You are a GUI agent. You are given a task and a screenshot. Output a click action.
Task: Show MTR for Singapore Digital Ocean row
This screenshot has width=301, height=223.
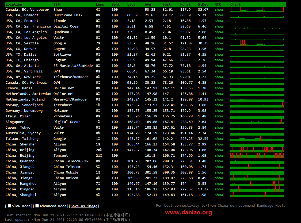coord(219,122)
